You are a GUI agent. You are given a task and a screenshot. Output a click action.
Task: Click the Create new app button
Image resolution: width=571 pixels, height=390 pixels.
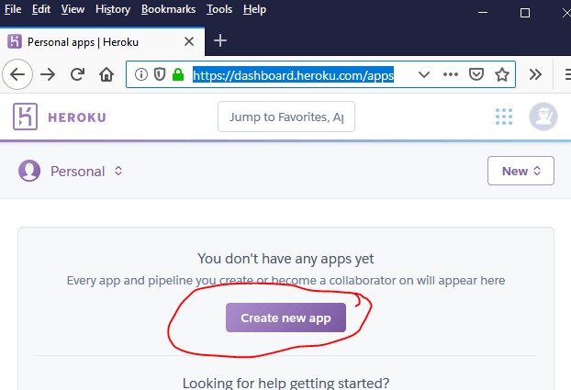[x=285, y=318]
